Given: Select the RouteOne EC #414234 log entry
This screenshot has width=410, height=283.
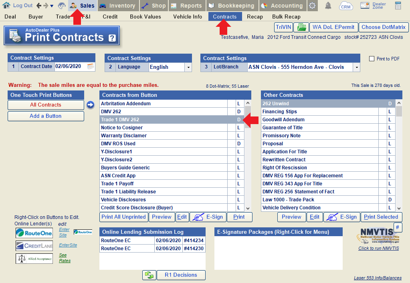Looking at the screenshot, I should tap(152, 241).
